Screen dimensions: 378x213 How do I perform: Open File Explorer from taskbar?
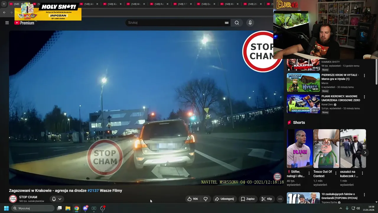tap(68, 208)
